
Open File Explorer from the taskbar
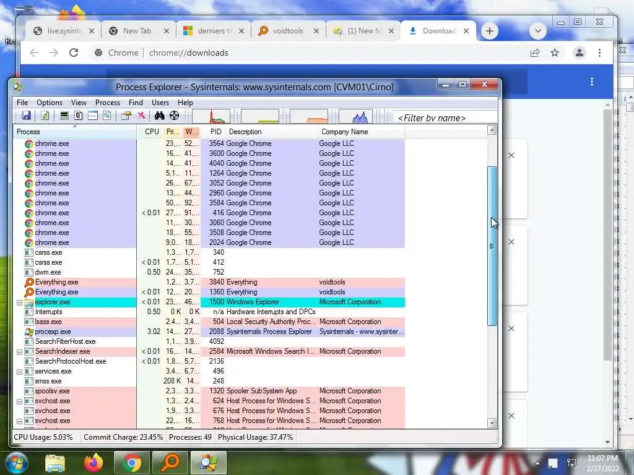click(55, 463)
